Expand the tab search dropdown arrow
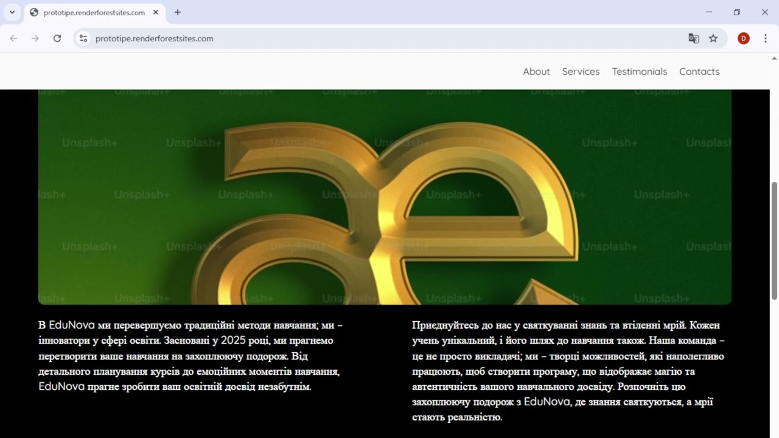 pos(12,12)
